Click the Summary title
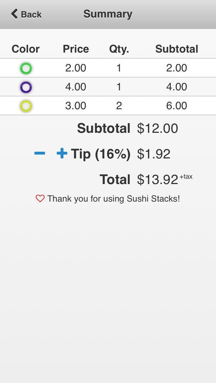The width and height of the screenshot is (216, 383). coord(108,14)
